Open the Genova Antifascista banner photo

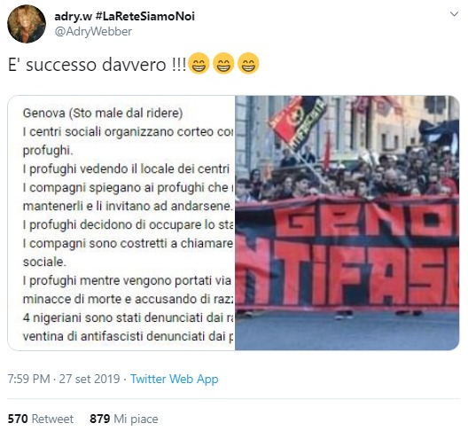tap(347, 223)
